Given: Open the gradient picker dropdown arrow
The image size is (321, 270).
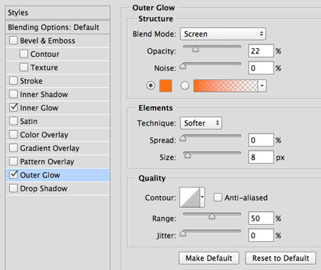Looking at the screenshot, I should coord(262,86).
